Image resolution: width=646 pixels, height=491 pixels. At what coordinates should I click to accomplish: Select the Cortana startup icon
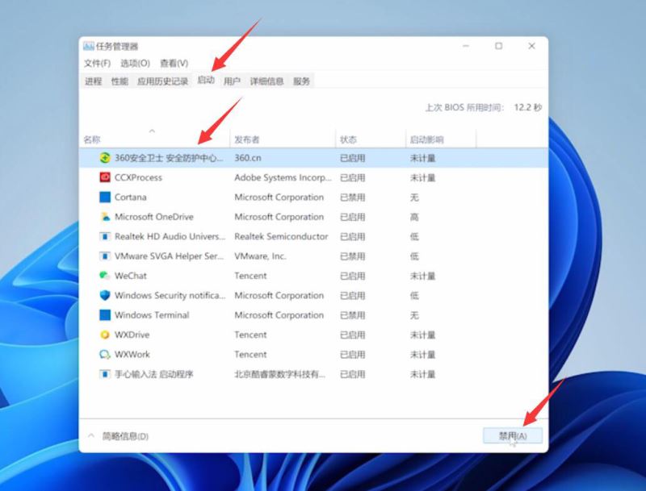coord(104,198)
